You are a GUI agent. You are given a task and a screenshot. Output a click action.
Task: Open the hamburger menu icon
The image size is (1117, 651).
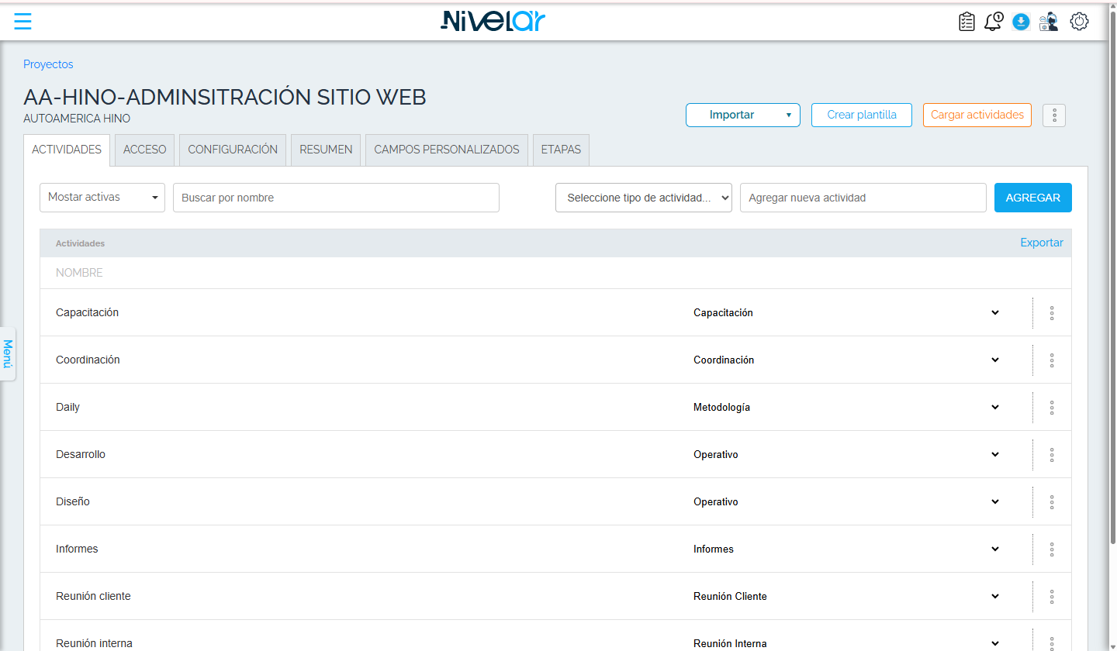click(22, 21)
